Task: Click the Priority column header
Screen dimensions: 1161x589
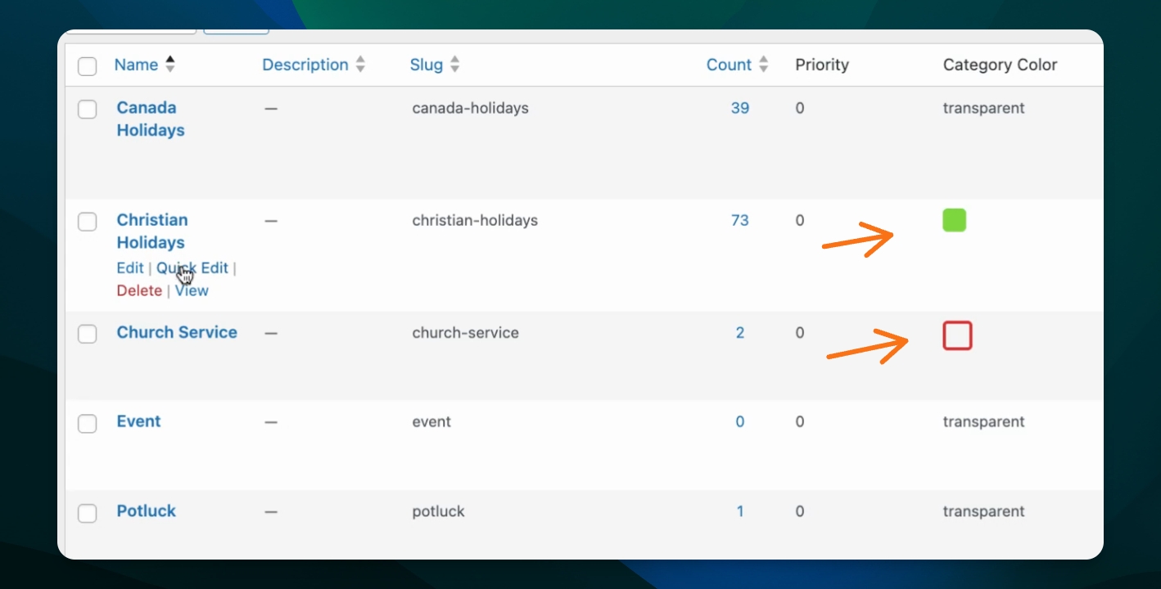Action: point(822,65)
